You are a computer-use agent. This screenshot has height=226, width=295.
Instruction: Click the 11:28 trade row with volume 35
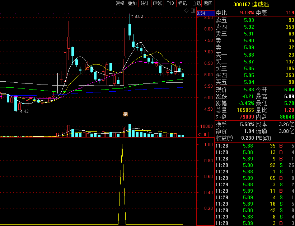pos(255,146)
